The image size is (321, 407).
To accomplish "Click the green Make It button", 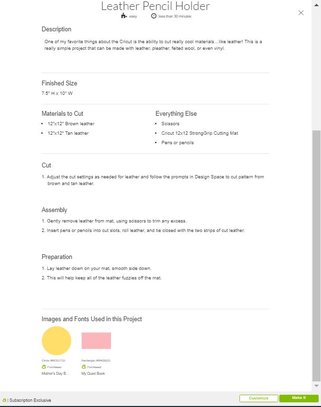I will pos(299,398).
